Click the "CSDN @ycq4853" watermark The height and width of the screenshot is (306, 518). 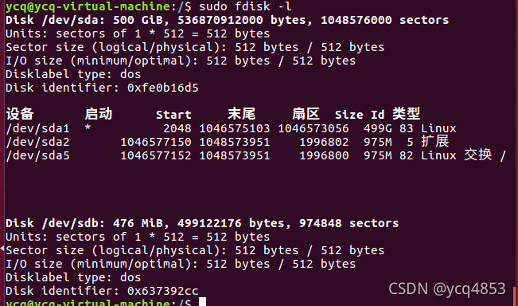447,289
